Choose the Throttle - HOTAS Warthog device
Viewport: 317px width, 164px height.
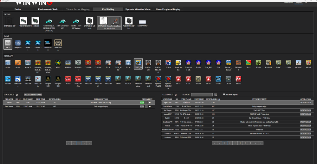[x=75, y=21]
